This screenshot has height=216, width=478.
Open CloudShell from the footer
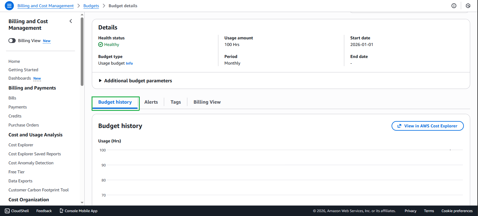click(x=17, y=211)
